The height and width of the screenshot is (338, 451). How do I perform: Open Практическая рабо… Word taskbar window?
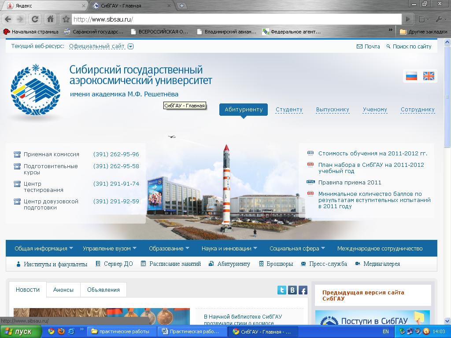click(192, 331)
